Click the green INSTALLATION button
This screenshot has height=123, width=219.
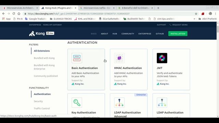(x=178, y=33)
